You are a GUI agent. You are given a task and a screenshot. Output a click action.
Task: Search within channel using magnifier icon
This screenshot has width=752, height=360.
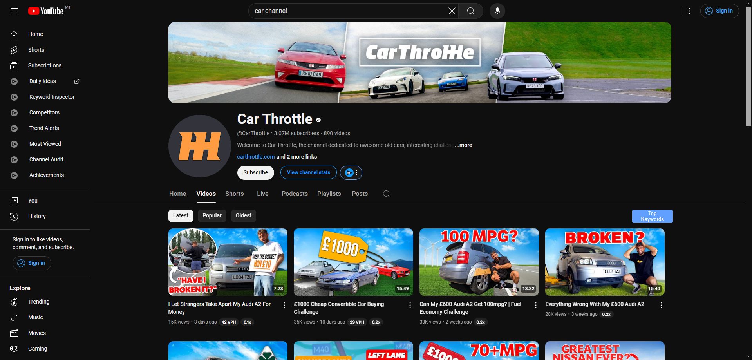[386, 194]
